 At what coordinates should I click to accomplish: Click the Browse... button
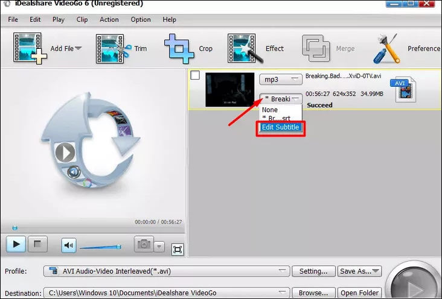(x=314, y=293)
